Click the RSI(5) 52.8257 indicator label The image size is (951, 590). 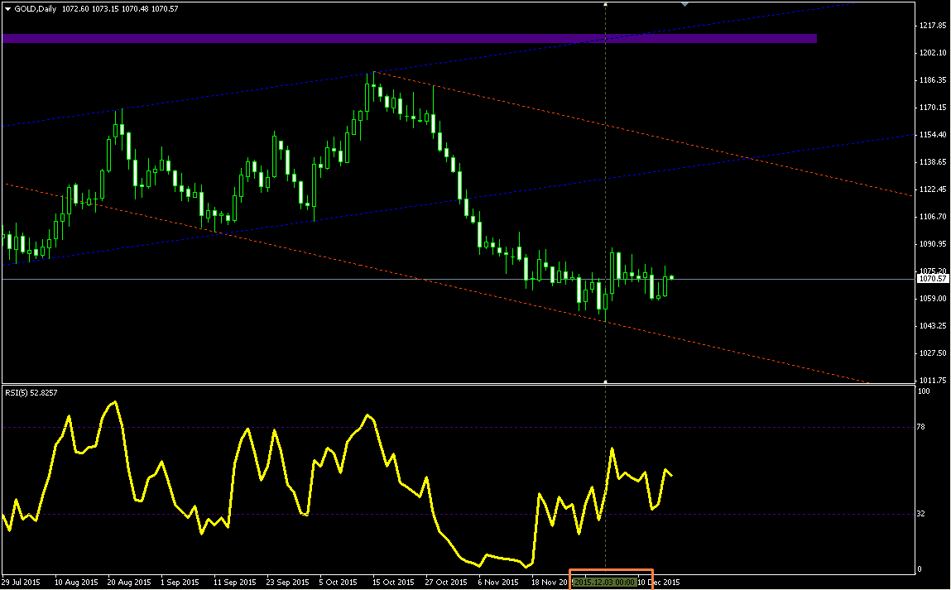(x=31, y=393)
